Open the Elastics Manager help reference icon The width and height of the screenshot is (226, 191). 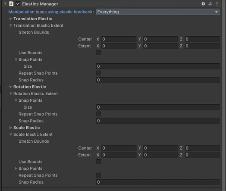point(203,4)
